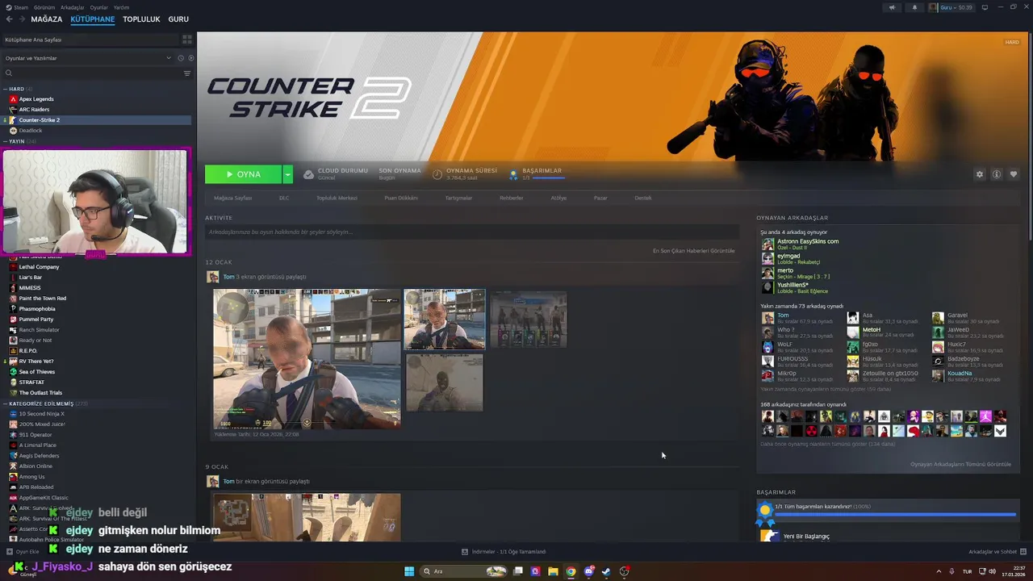Open Counter-Strike 2 settings gear

tap(980, 174)
